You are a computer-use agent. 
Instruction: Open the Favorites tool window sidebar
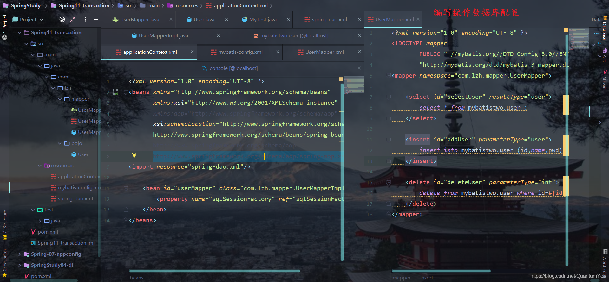pyautogui.click(x=5, y=263)
